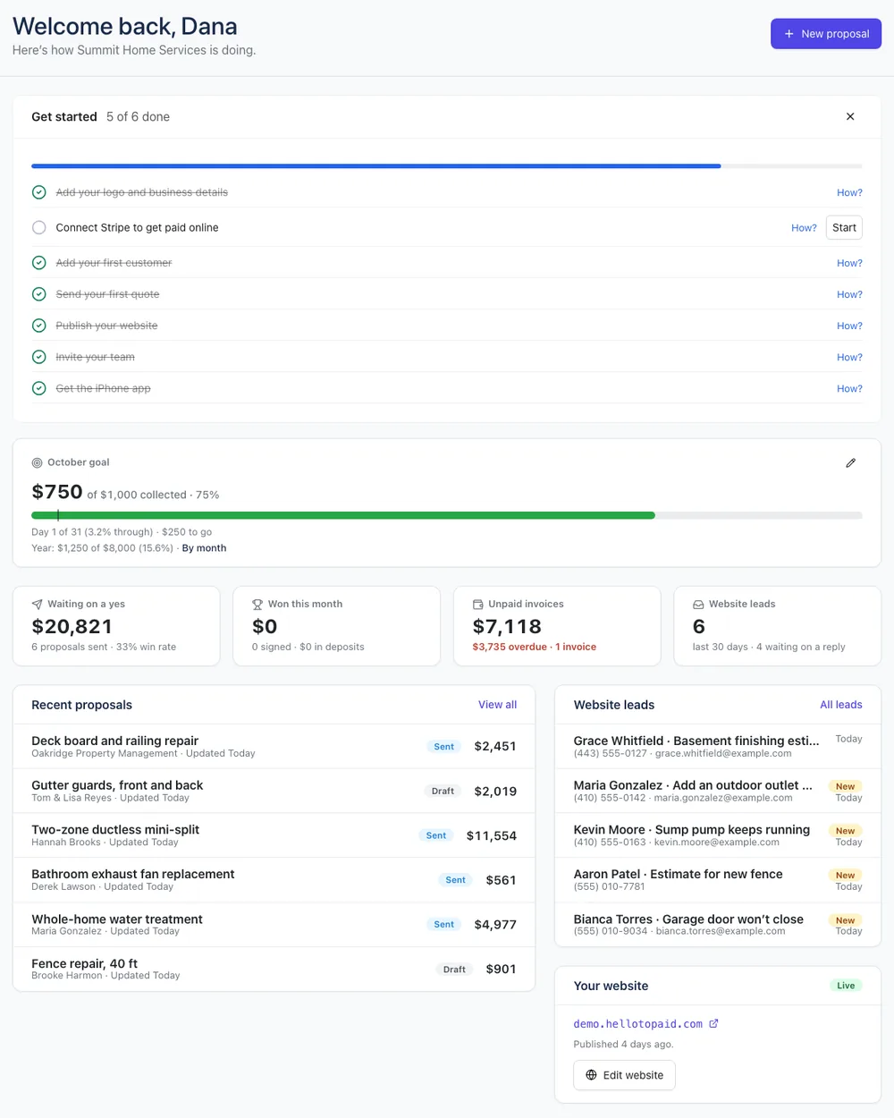Open How? link for Get the iPhone app

849,388
